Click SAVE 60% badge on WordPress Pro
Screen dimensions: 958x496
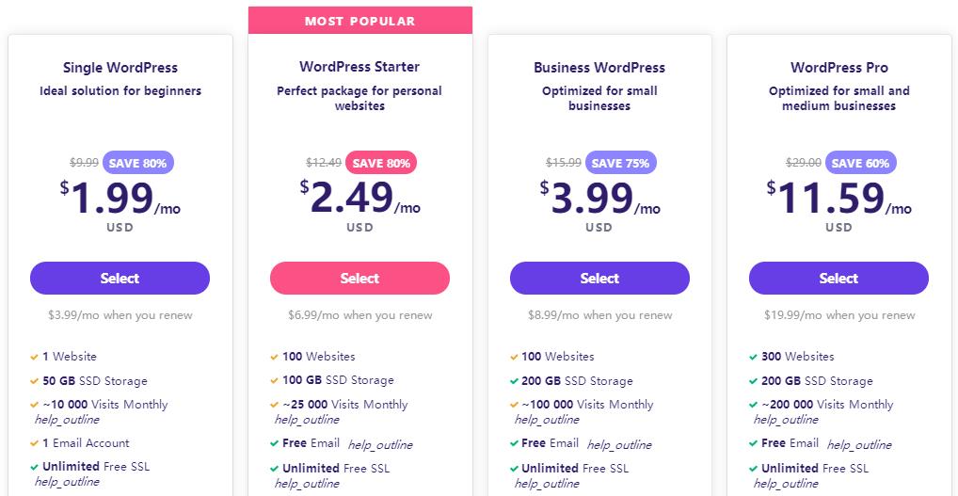[860, 163]
